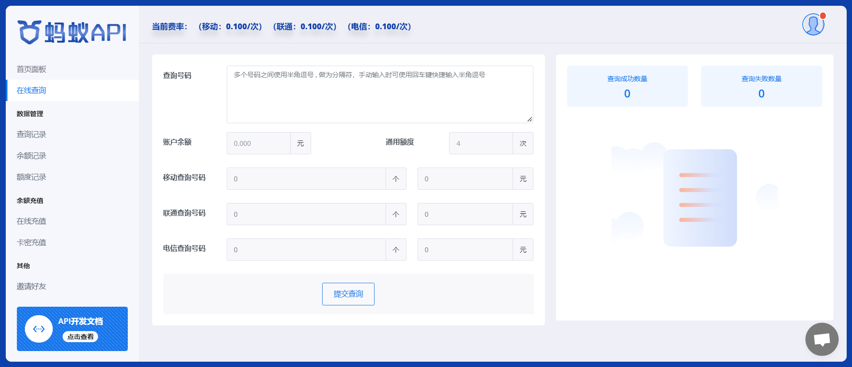The height and width of the screenshot is (367, 852).
Task: Open 查询记录 page
Action: pyautogui.click(x=32, y=134)
